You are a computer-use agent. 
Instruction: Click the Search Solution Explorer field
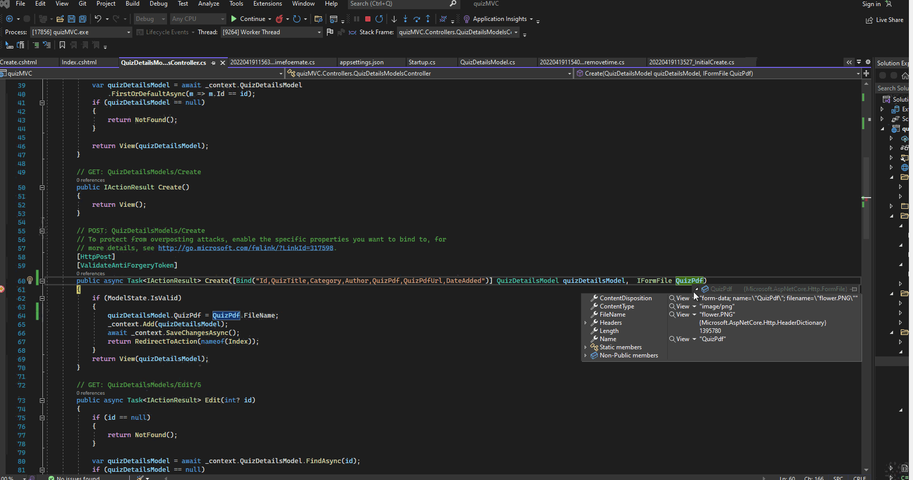(893, 88)
